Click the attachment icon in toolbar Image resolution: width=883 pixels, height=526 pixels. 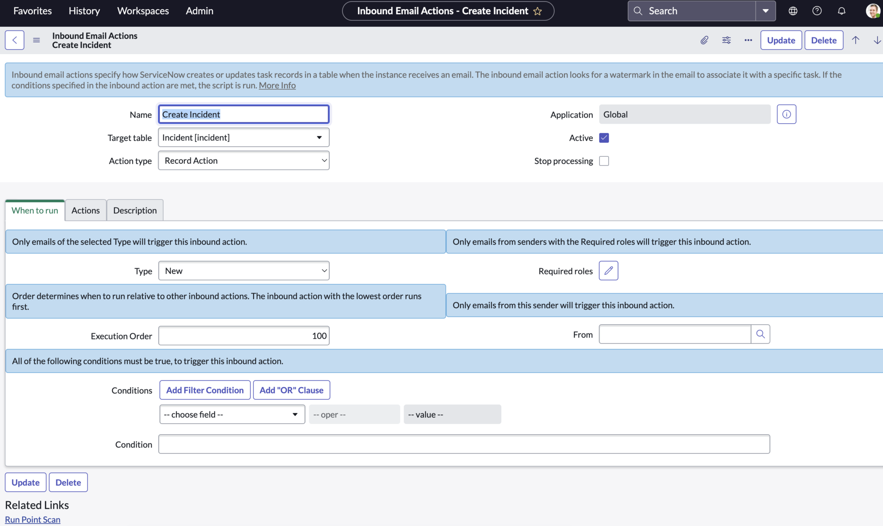705,40
